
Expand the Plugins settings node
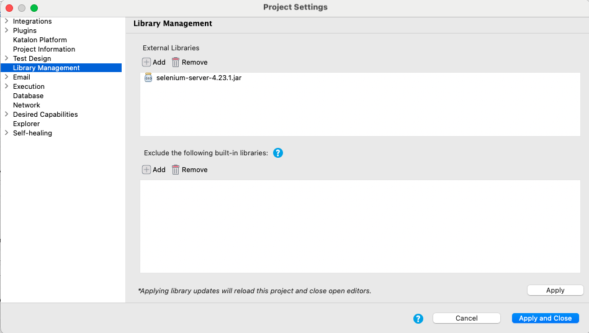click(x=6, y=30)
